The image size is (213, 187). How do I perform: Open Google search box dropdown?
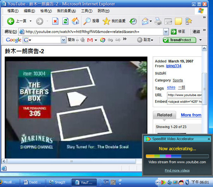tap(64, 40)
